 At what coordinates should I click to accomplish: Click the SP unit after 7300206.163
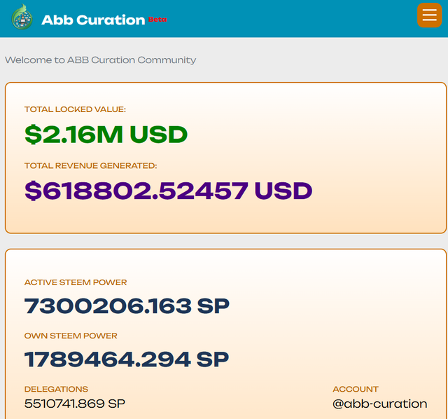point(213,306)
